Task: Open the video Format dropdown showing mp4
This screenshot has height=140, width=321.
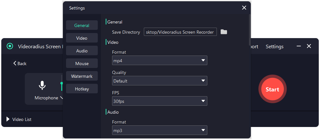Action: click(160, 60)
